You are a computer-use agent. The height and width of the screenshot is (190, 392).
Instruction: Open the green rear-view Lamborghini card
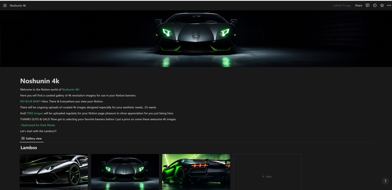coord(196,172)
